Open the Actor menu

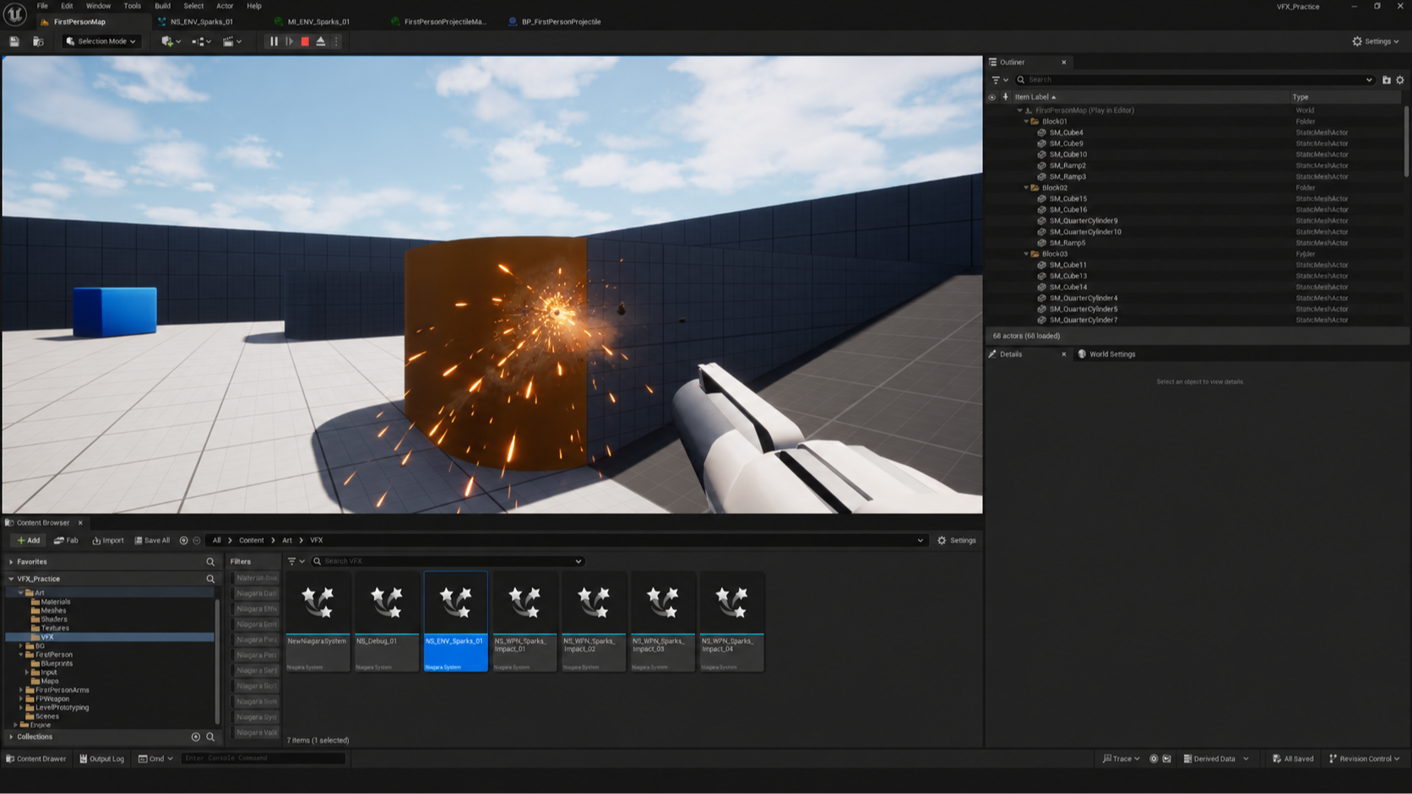tap(225, 6)
